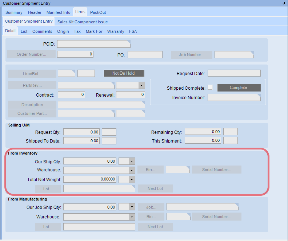Click the From Manufacturing Serial Number... button
The image size is (288, 241).
[x=217, y=217]
